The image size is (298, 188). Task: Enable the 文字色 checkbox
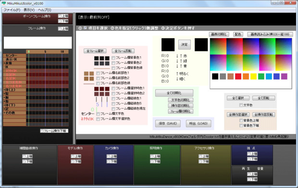[241, 105]
